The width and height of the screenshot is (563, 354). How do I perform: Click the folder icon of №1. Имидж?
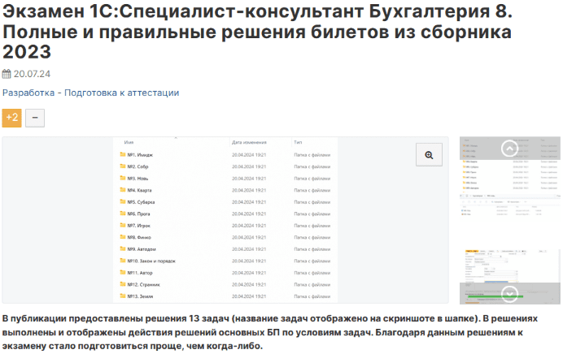pos(122,155)
